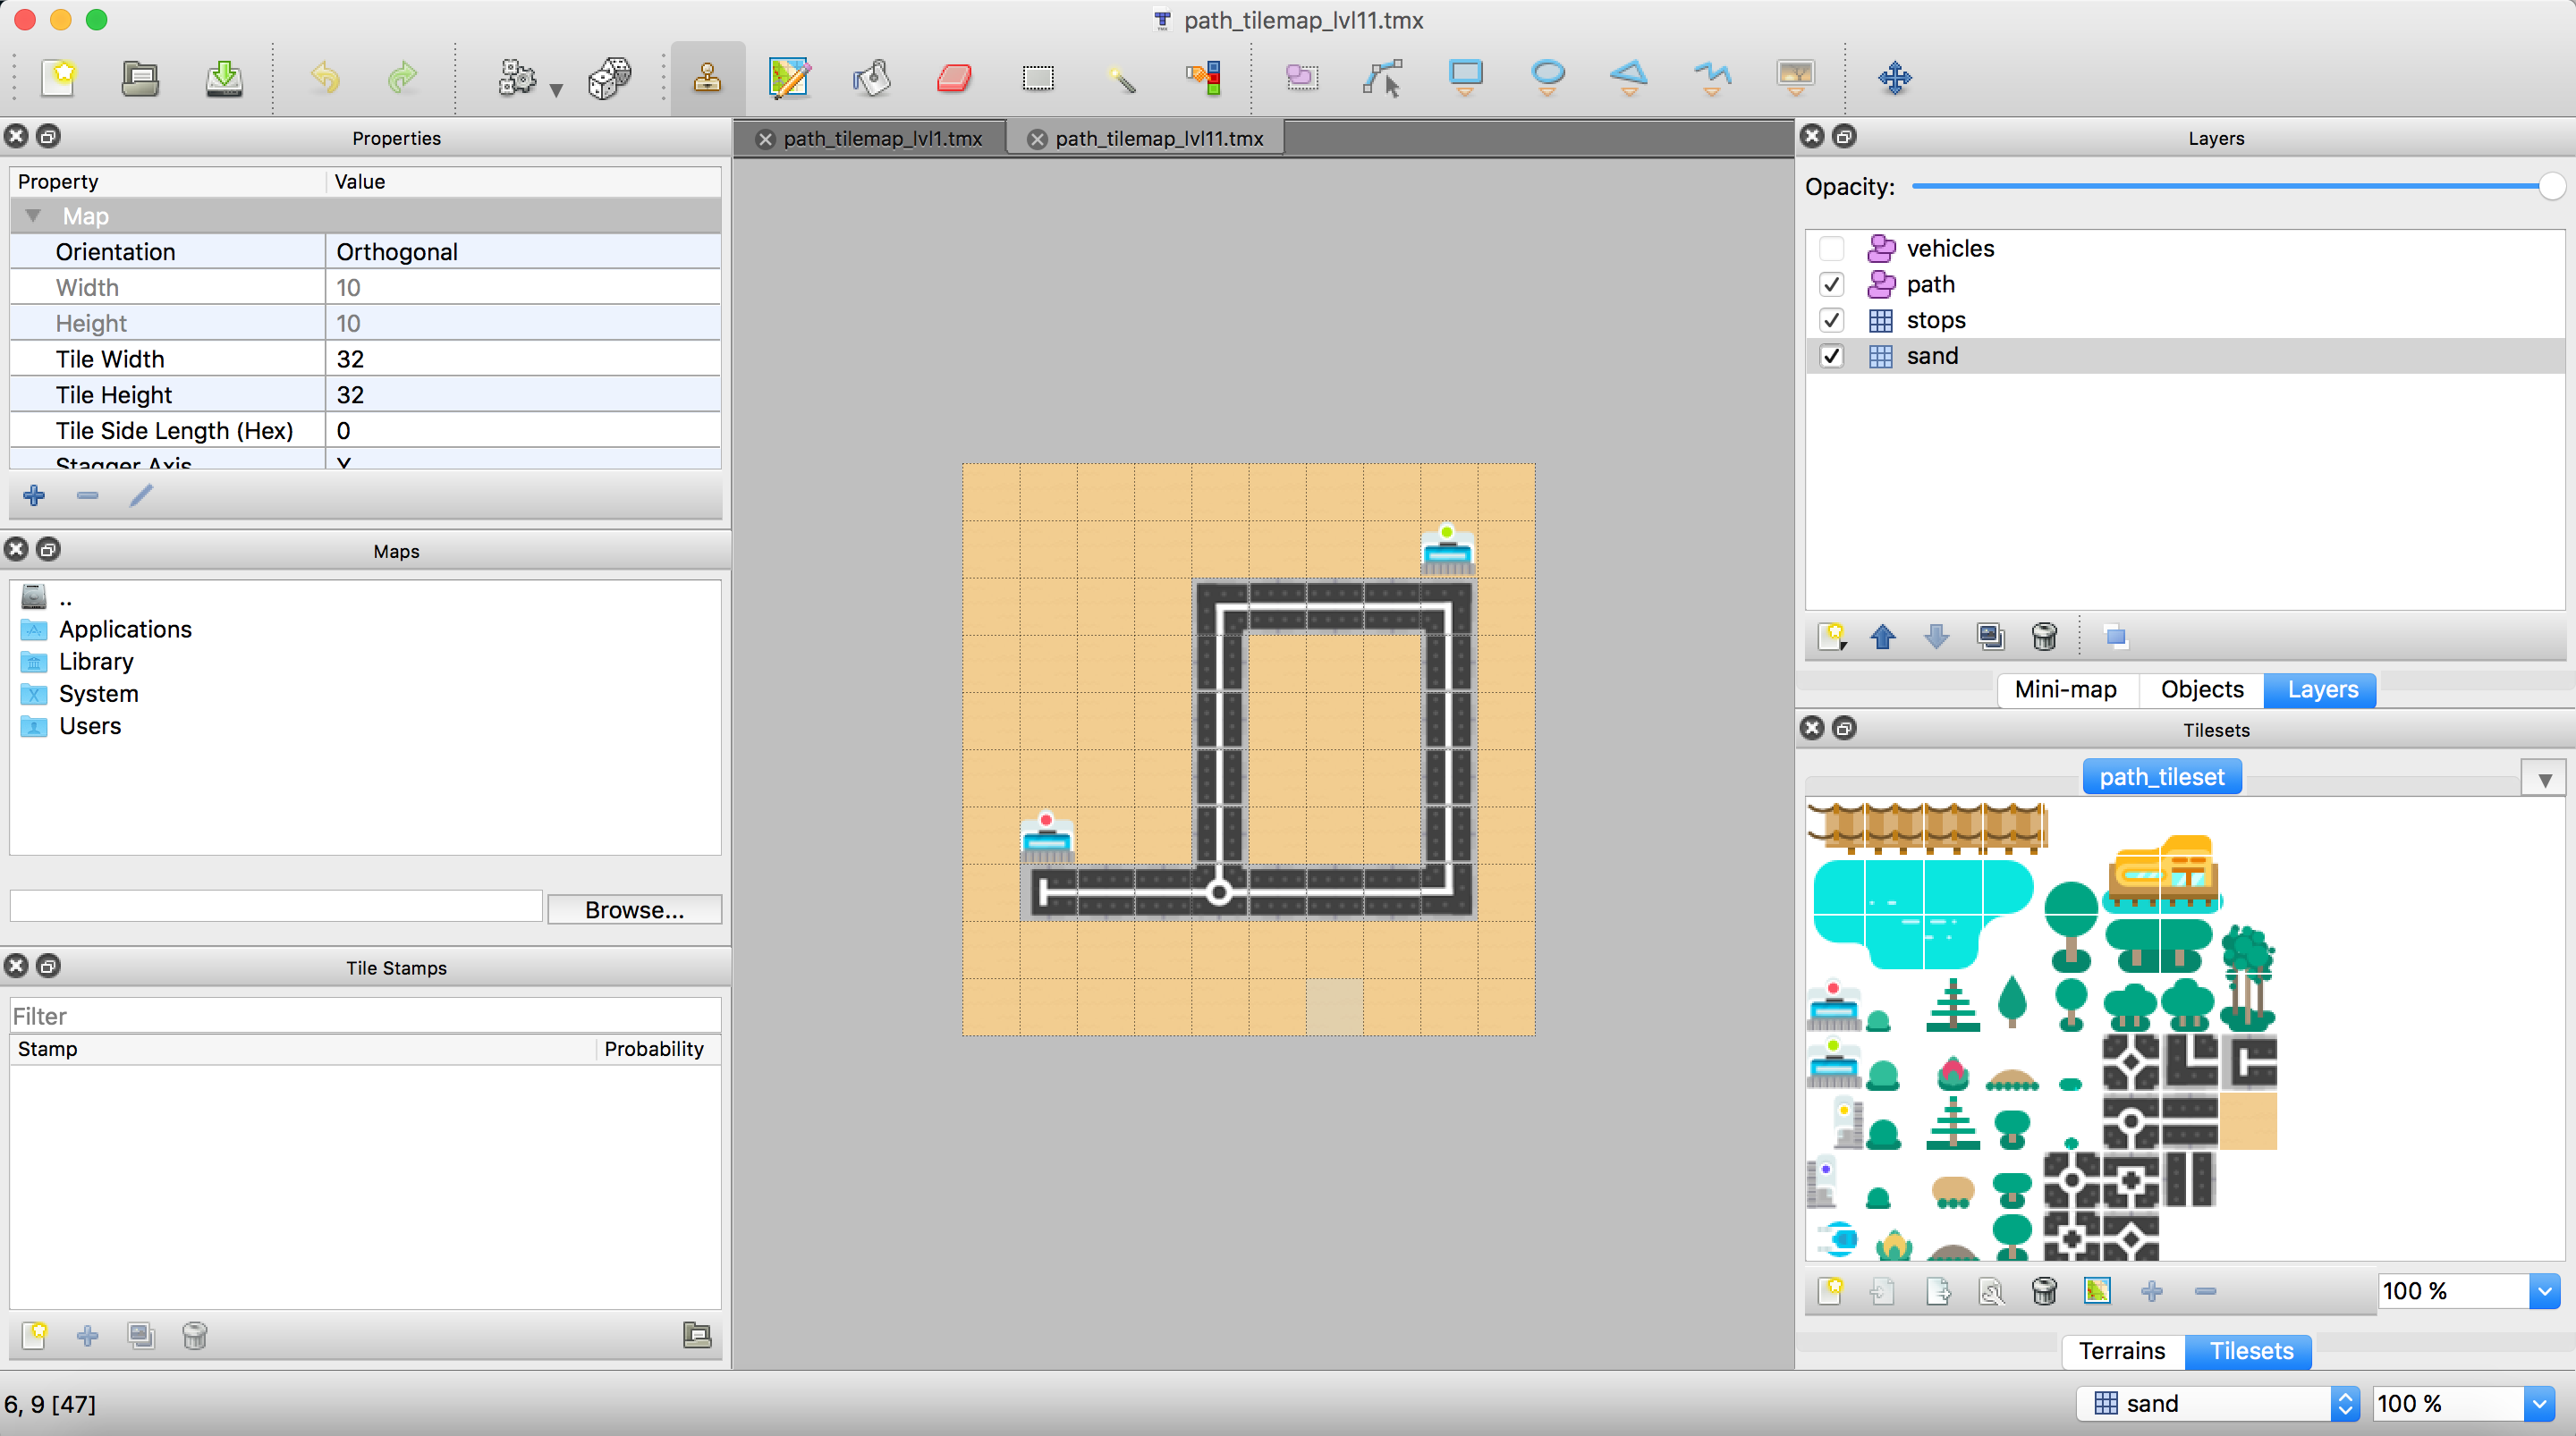Hide the sand layer
Screen dimensions: 2576x1436
1831,356
